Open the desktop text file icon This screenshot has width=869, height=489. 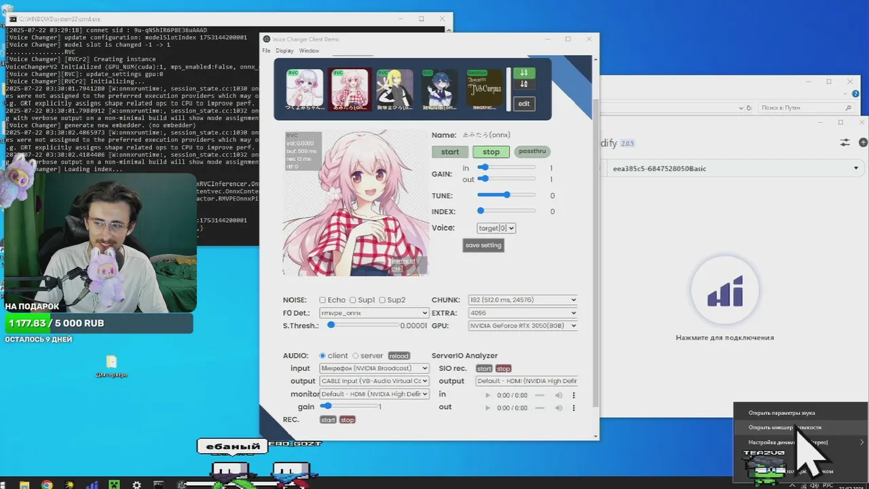pos(111,367)
